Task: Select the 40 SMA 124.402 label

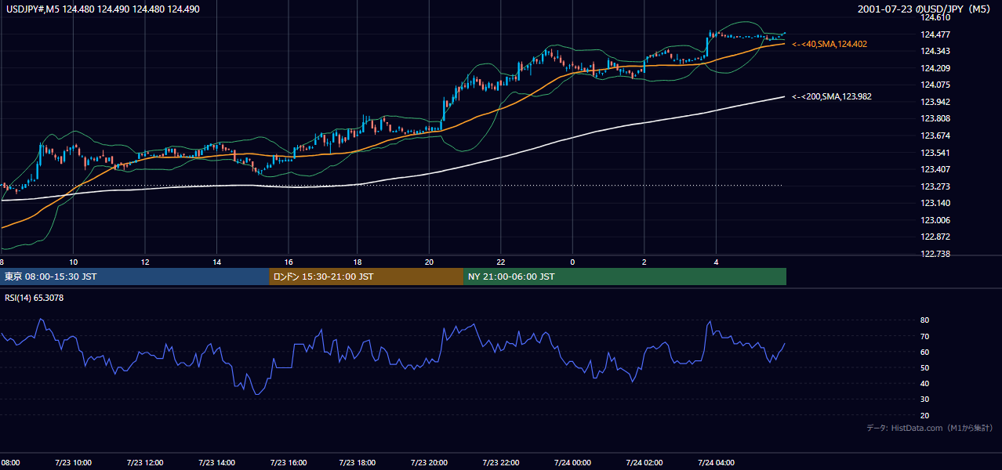Action: (x=830, y=44)
